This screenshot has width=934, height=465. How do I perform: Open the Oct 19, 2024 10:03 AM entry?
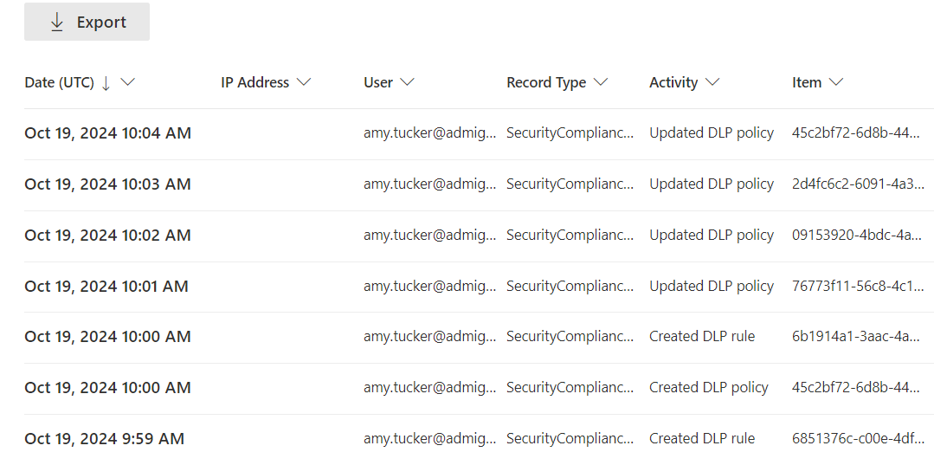click(108, 184)
